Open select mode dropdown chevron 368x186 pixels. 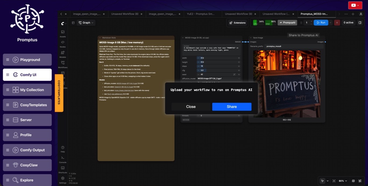click(327, 181)
